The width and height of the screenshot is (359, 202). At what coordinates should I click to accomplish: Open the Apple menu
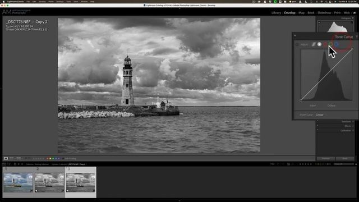(3, 2)
